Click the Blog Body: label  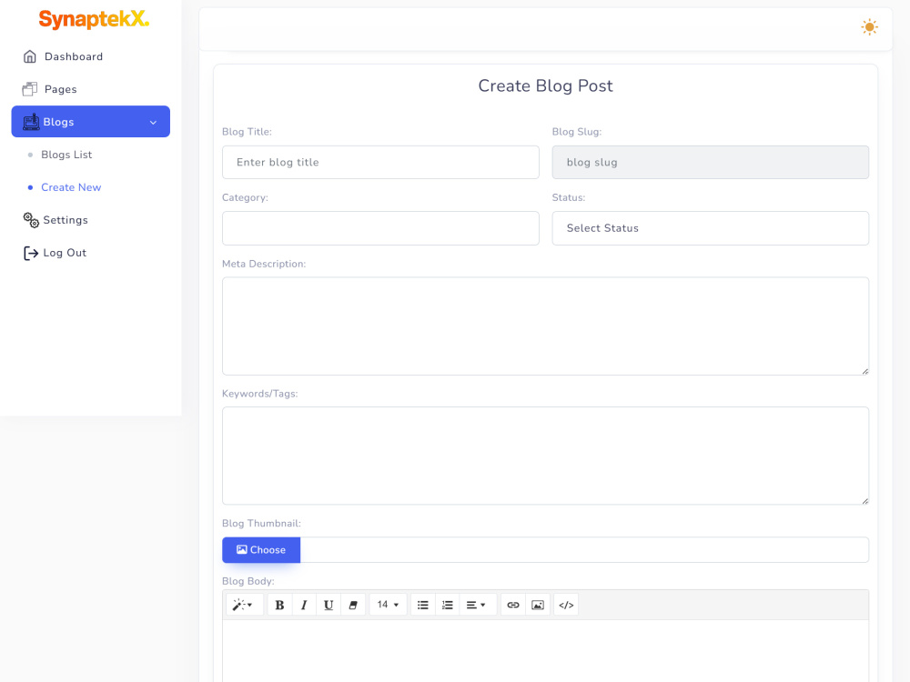(x=248, y=581)
